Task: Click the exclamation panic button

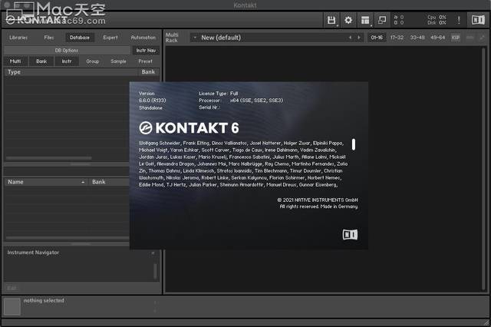Action: (x=459, y=21)
